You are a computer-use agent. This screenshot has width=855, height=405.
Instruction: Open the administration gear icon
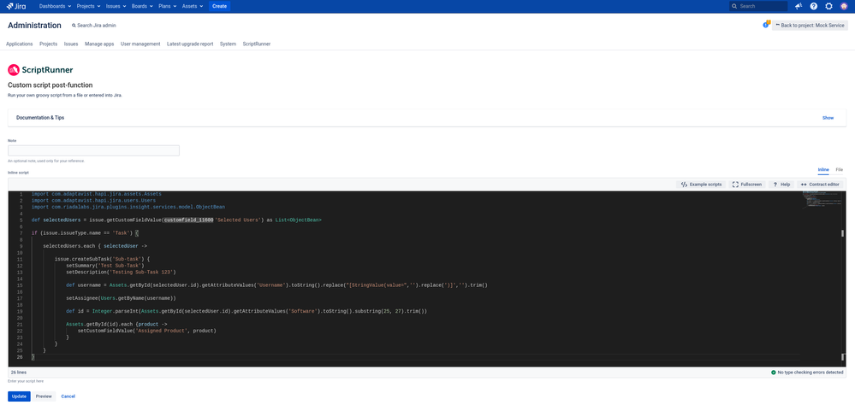828,6
